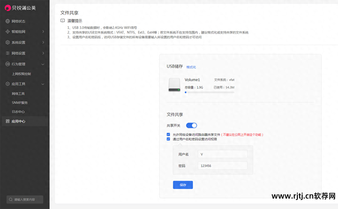Viewport: 338px width, 209px height.
Task: Select the 网络状态 globe icon in sidebar
Action: [7, 21]
